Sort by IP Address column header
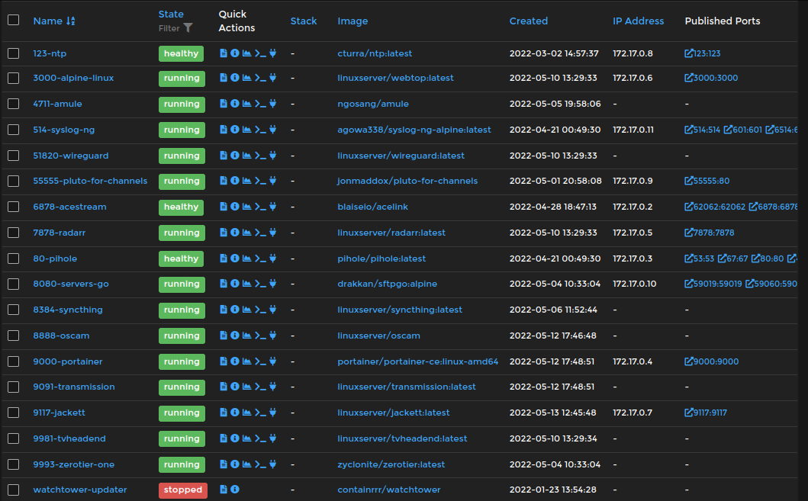The height and width of the screenshot is (501, 808). click(638, 21)
